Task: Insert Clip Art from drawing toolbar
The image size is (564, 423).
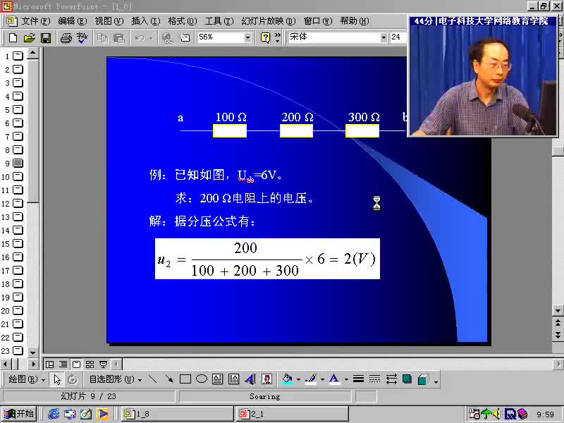Action: click(x=266, y=379)
